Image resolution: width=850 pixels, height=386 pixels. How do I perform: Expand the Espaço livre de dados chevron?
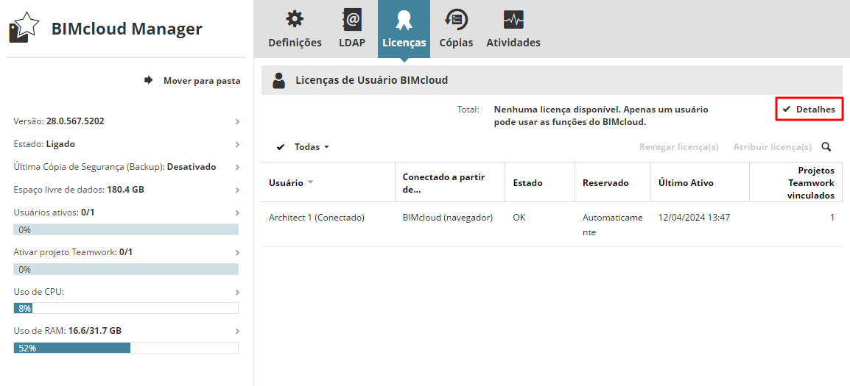click(x=237, y=190)
